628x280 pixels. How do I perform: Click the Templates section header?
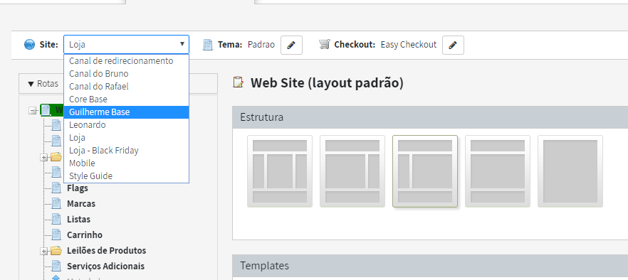click(x=430, y=266)
